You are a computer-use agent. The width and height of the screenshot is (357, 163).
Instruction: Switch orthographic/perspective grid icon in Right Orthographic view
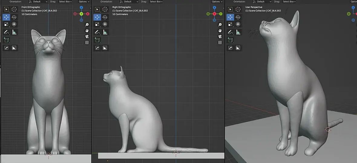click(220, 43)
